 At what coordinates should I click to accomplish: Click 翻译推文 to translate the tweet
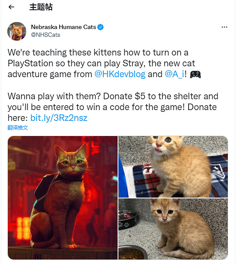coord(18,128)
